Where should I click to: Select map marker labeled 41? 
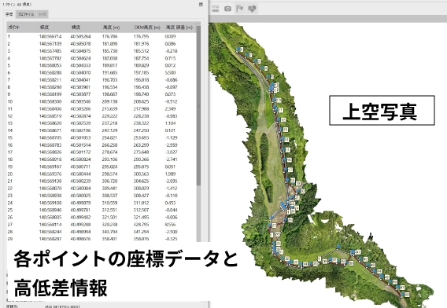pyautogui.click(x=359, y=252)
